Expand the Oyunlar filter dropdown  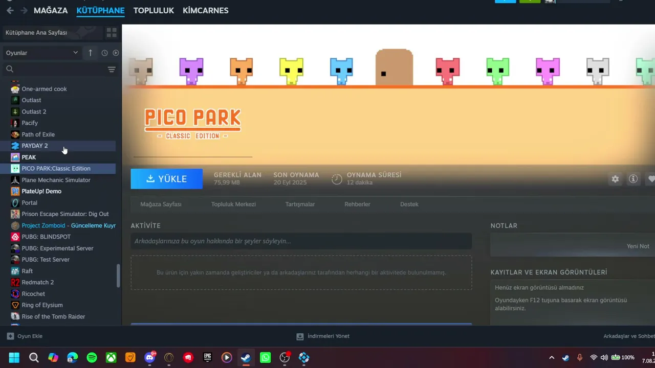coord(42,53)
